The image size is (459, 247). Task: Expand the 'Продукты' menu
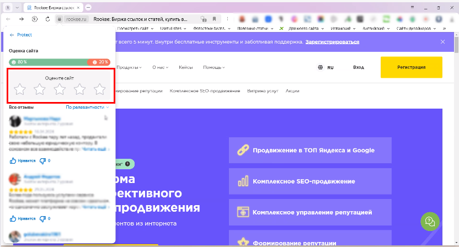click(129, 67)
